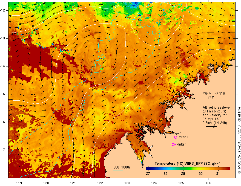Click the longitude axis label '125'
241x186 pixels.
(181, 183)
